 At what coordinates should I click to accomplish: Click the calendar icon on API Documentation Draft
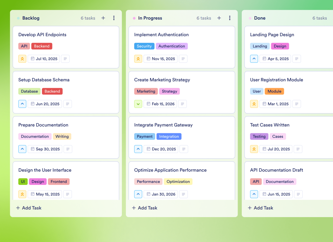click(x=264, y=194)
